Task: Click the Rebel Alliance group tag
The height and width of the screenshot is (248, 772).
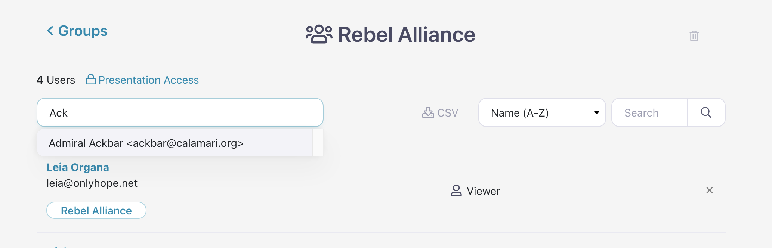Action: pos(96,210)
